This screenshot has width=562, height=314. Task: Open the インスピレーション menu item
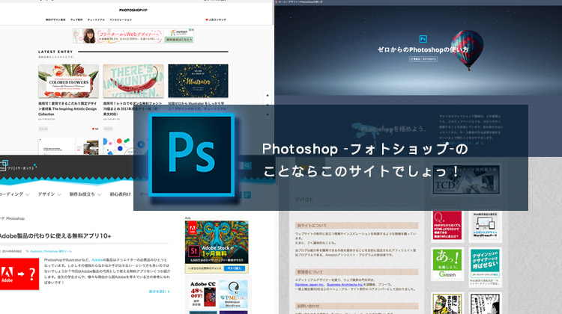tap(121, 19)
